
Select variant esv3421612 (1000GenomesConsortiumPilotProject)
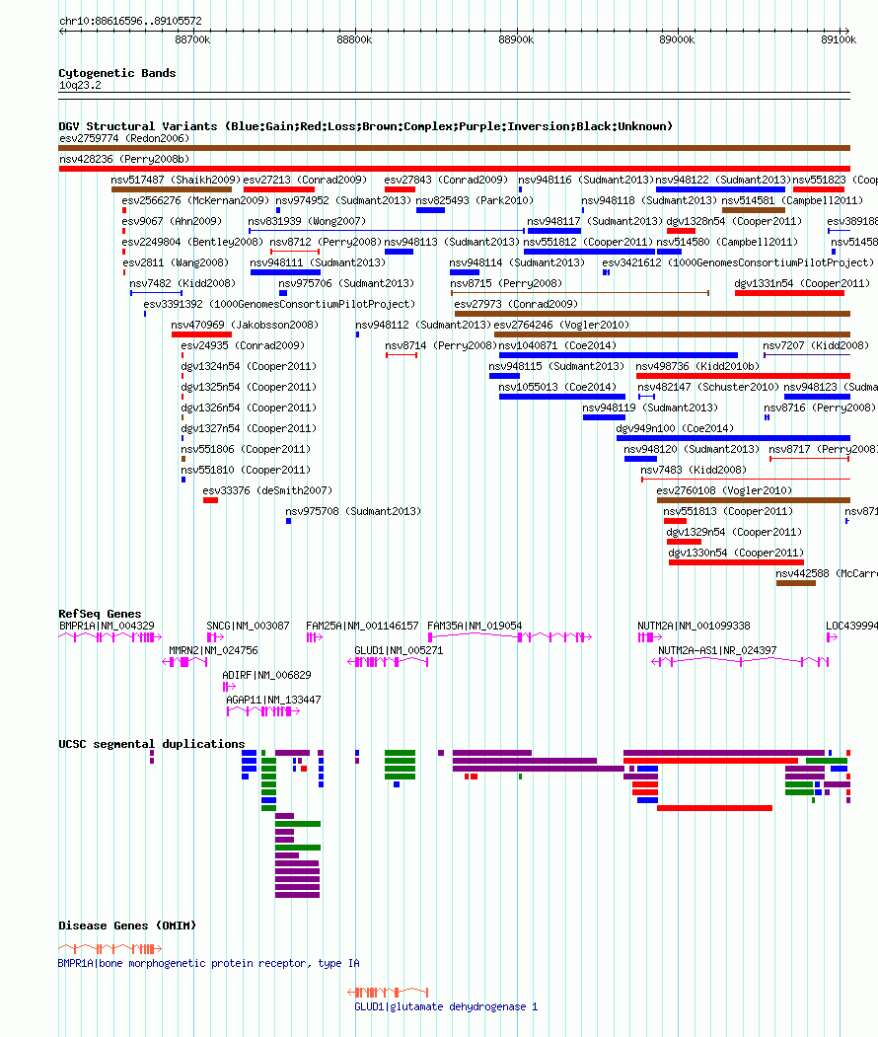(x=738, y=262)
